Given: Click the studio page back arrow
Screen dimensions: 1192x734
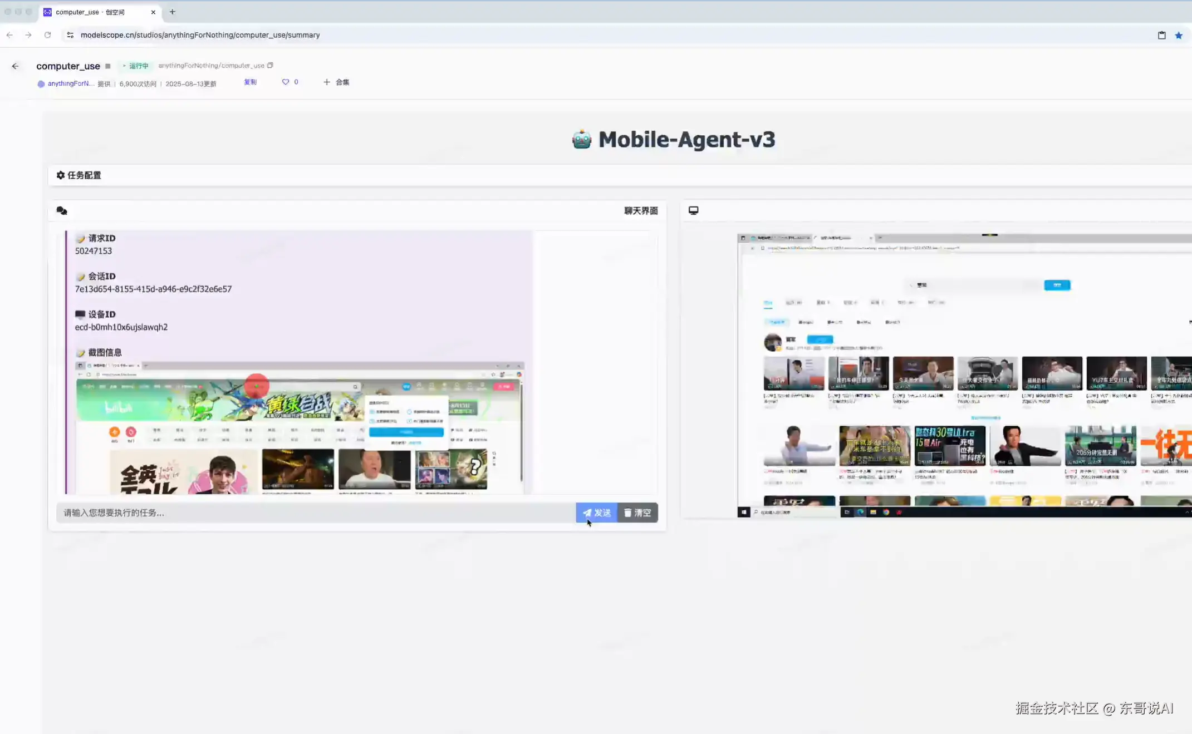Looking at the screenshot, I should click(x=15, y=66).
